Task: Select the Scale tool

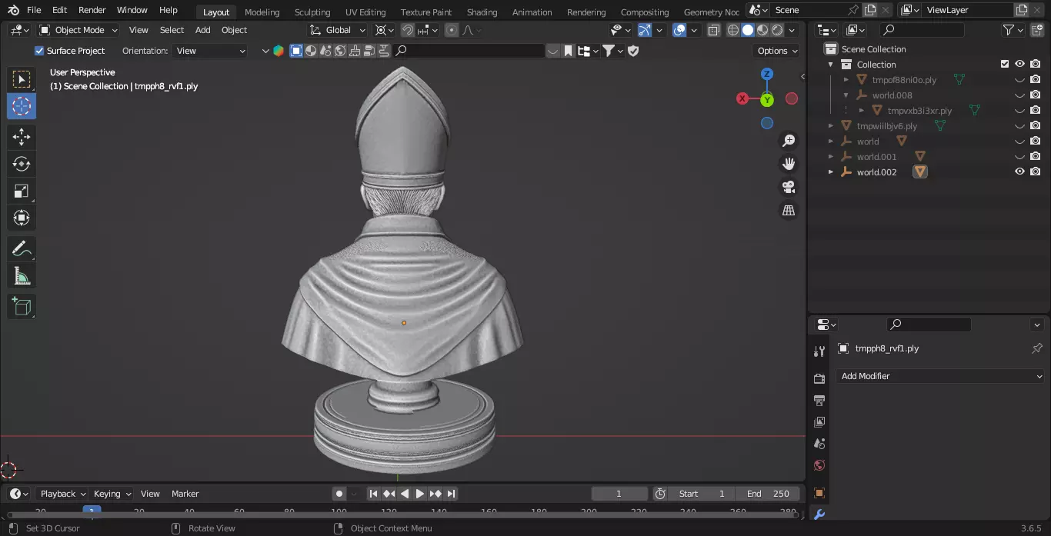Action: tap(22, 191)
